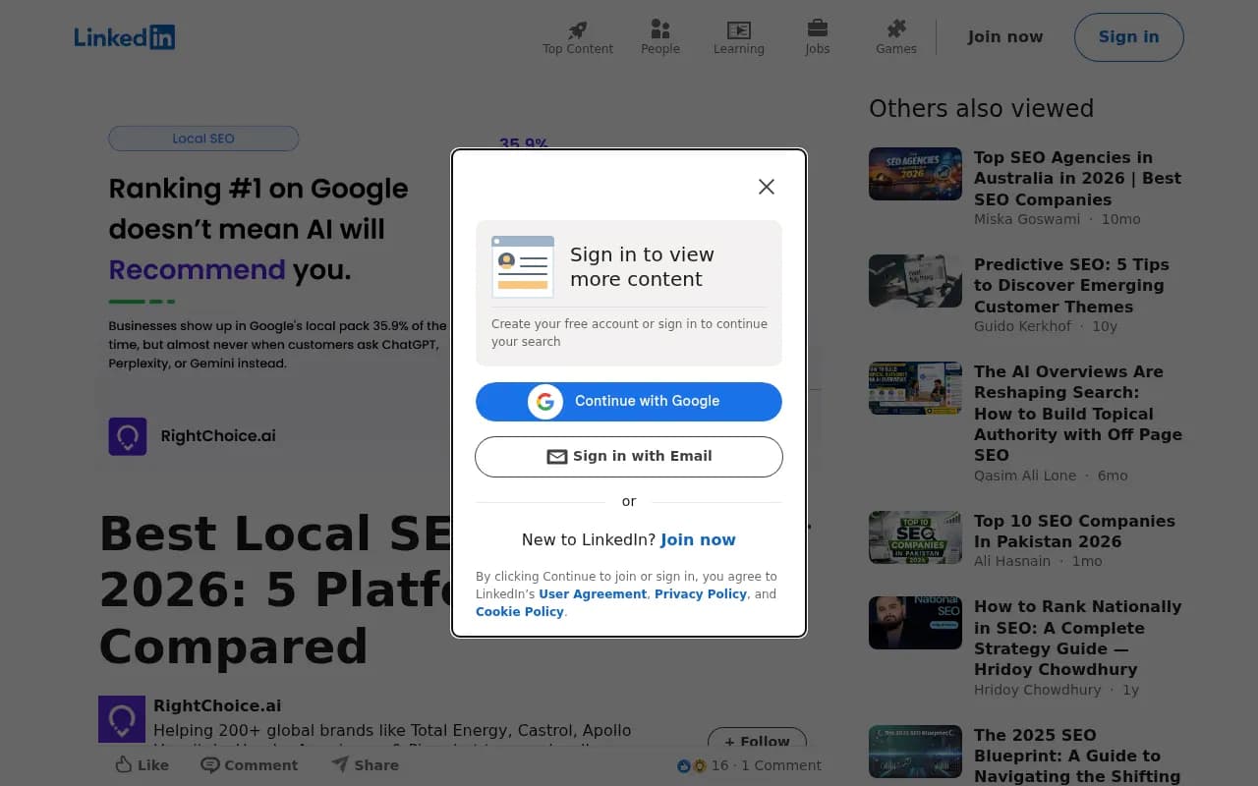
Task: Open the Cookie Policy link
Action: (520, 612)
